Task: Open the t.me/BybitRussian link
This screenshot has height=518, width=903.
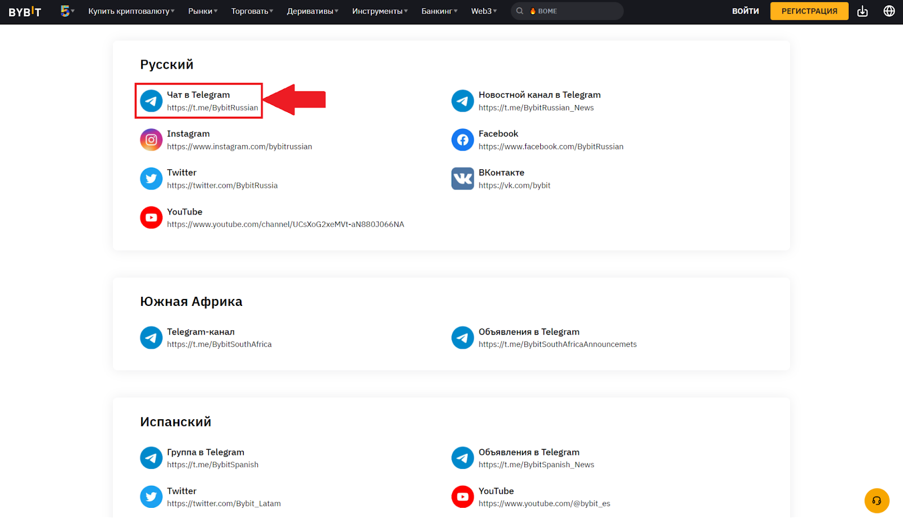Action: click(213, 108)
